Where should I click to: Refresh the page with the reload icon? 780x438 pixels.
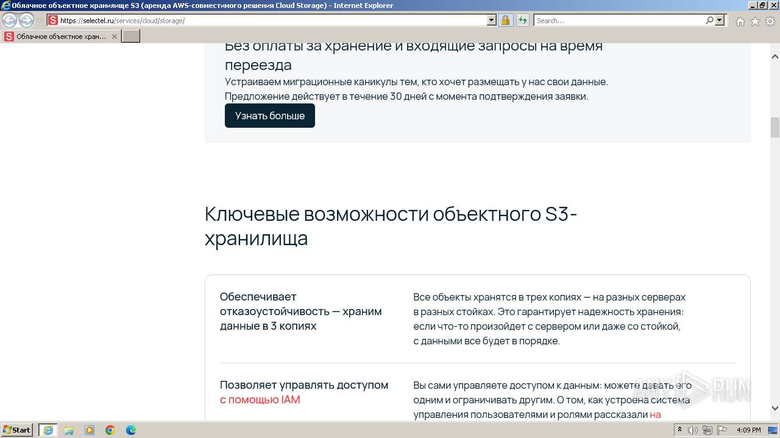click(523, 20)
